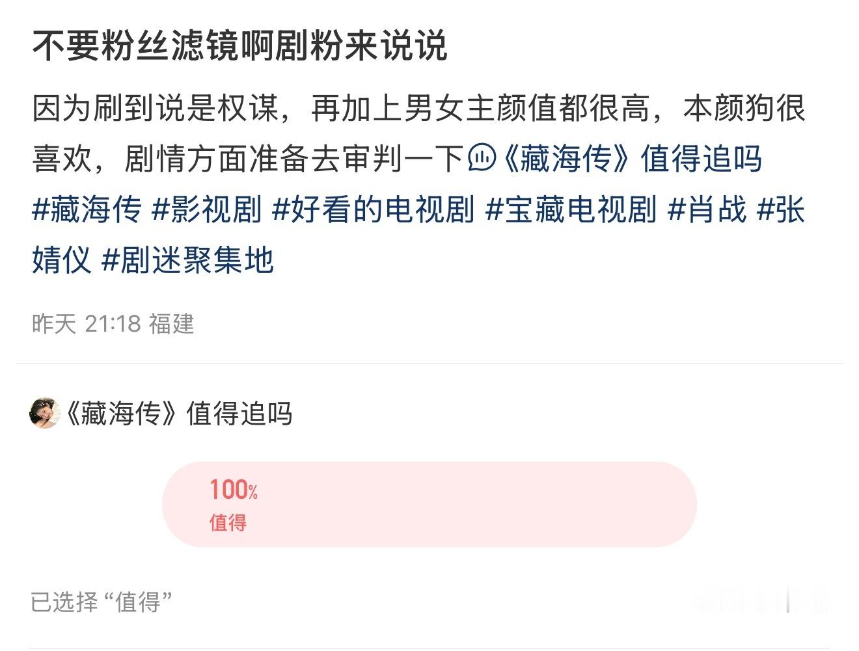Select the 值得 poll option bar
Screen dimensions: 859x651
click(429, 504)
